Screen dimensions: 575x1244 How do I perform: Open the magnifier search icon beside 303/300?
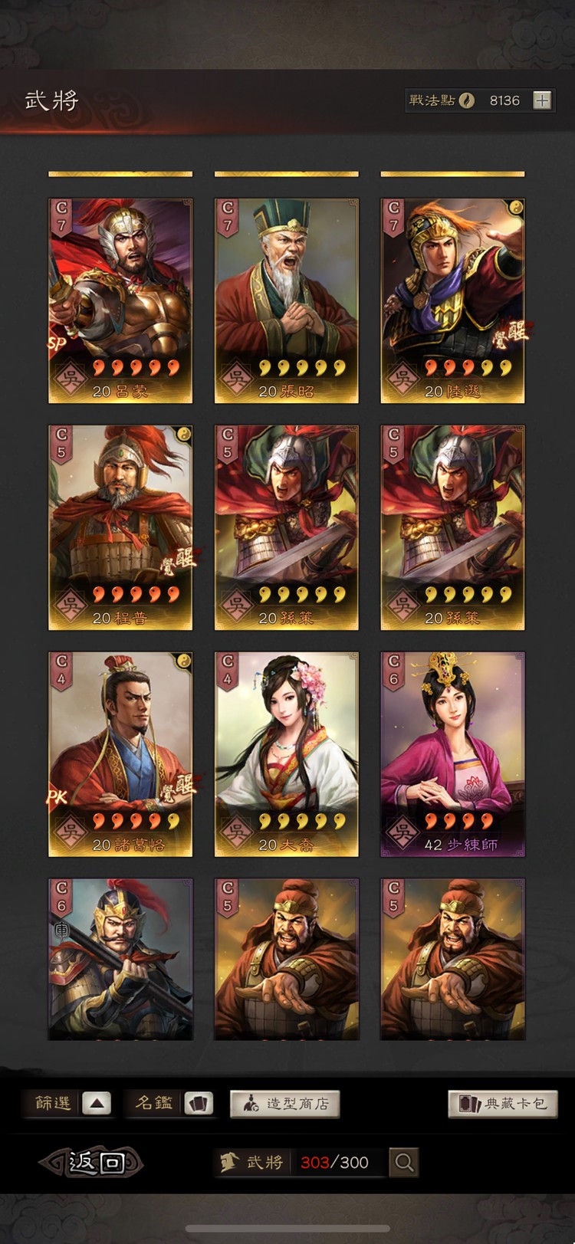point(404,1163)
